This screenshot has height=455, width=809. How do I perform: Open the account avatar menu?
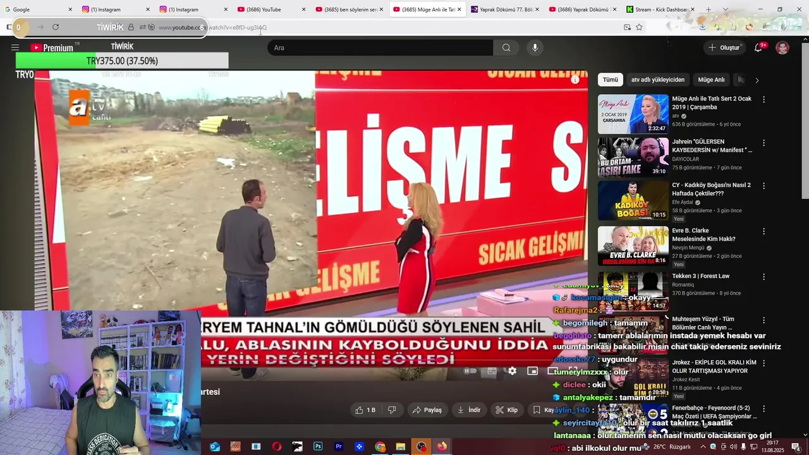coord(782,47)
